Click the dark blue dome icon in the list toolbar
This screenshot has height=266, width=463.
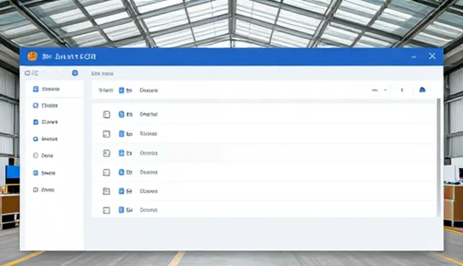click(422, 90)
